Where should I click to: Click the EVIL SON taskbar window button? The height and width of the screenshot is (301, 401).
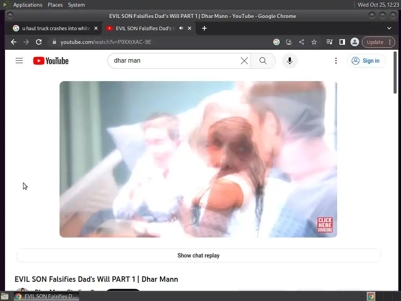coord(46,296)
